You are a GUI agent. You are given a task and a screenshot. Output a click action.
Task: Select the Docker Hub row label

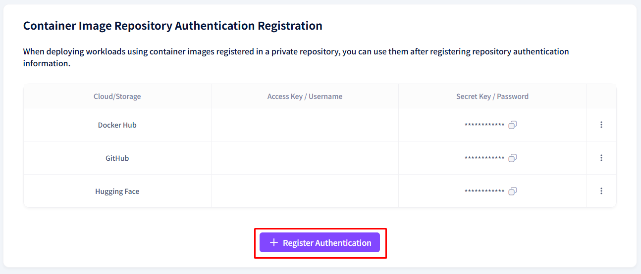click(x=117, y=125)
